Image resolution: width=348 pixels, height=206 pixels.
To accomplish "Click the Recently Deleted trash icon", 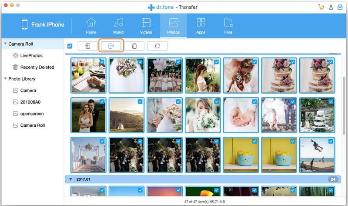I will (x=15, y=67).
